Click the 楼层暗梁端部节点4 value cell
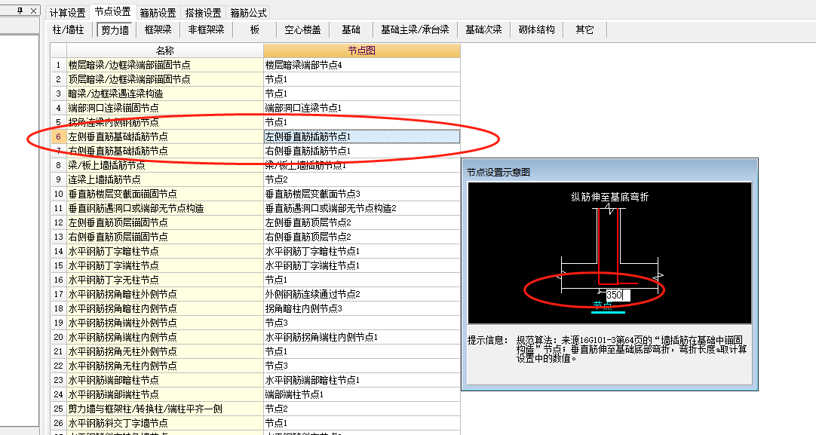The height and width of the screenshot is (435, 816). pyautogui.click(x=362, y=65)
